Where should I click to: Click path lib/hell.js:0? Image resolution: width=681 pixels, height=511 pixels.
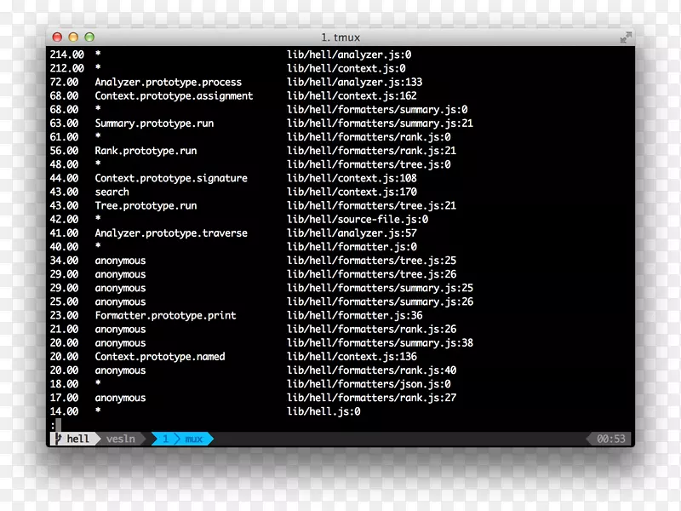pyautogui.click(x=323, y=411)
